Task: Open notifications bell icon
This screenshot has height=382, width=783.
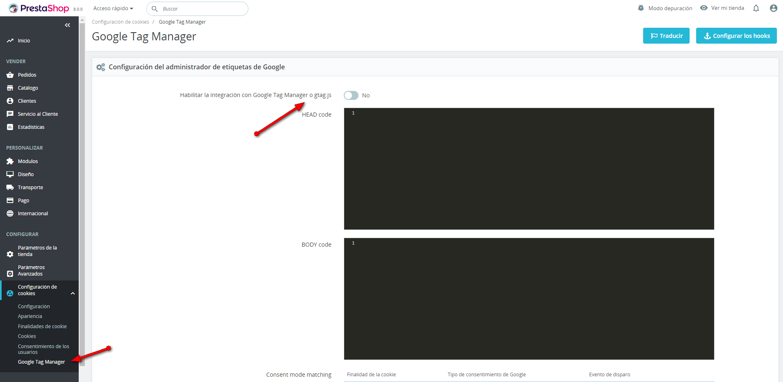Action: click(x=756, y=8)
